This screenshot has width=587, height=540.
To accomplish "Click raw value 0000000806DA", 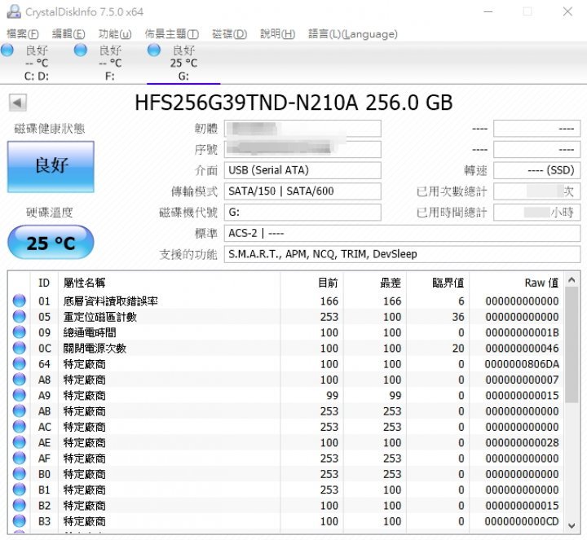I will [522, 364].
